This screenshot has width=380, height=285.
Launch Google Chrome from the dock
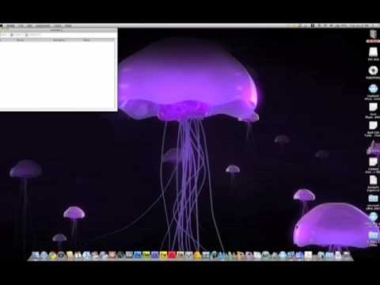[x=52, y=256]
